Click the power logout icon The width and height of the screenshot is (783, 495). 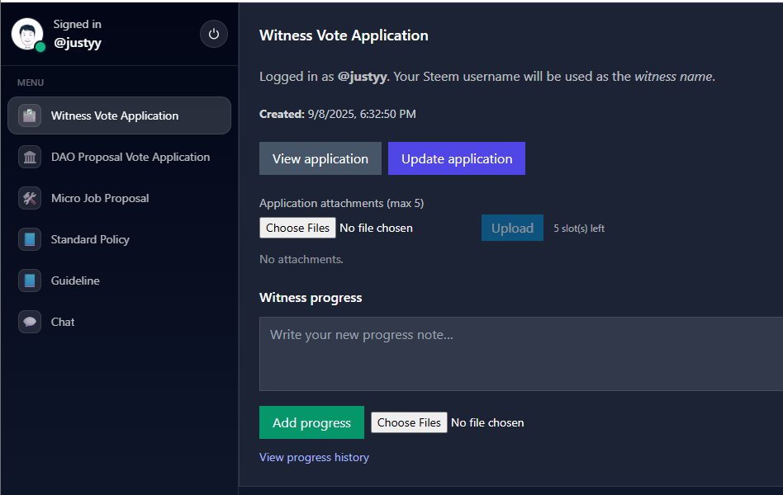pos(214,34)
